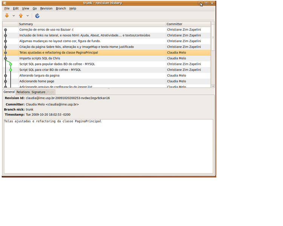
Task: Click the graph node of 'Adicionando home page' row
Action: [6, 81]
